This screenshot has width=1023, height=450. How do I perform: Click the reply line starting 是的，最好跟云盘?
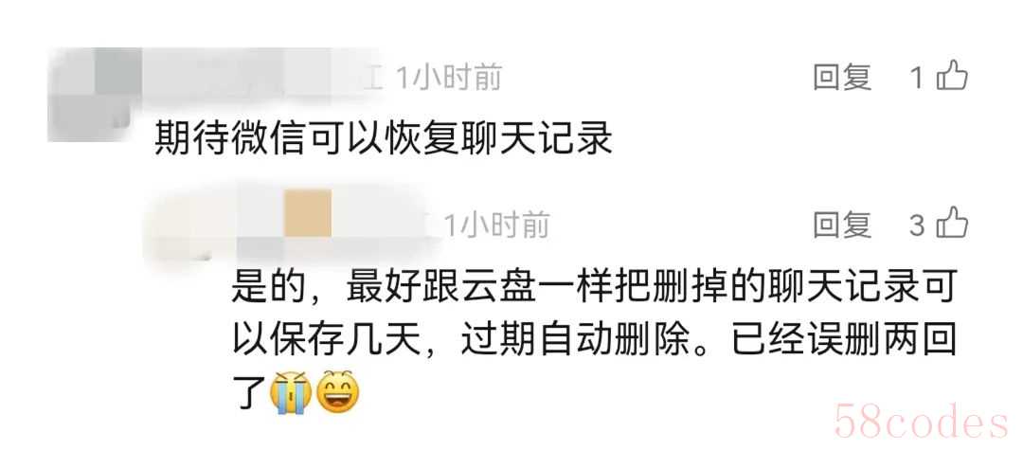click(x=594, y=289)
